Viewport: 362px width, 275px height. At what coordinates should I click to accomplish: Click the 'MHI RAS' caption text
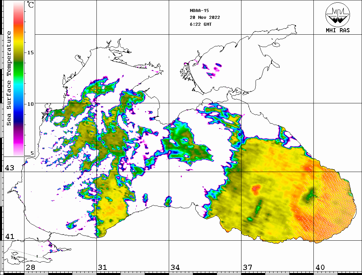point(338,30)
